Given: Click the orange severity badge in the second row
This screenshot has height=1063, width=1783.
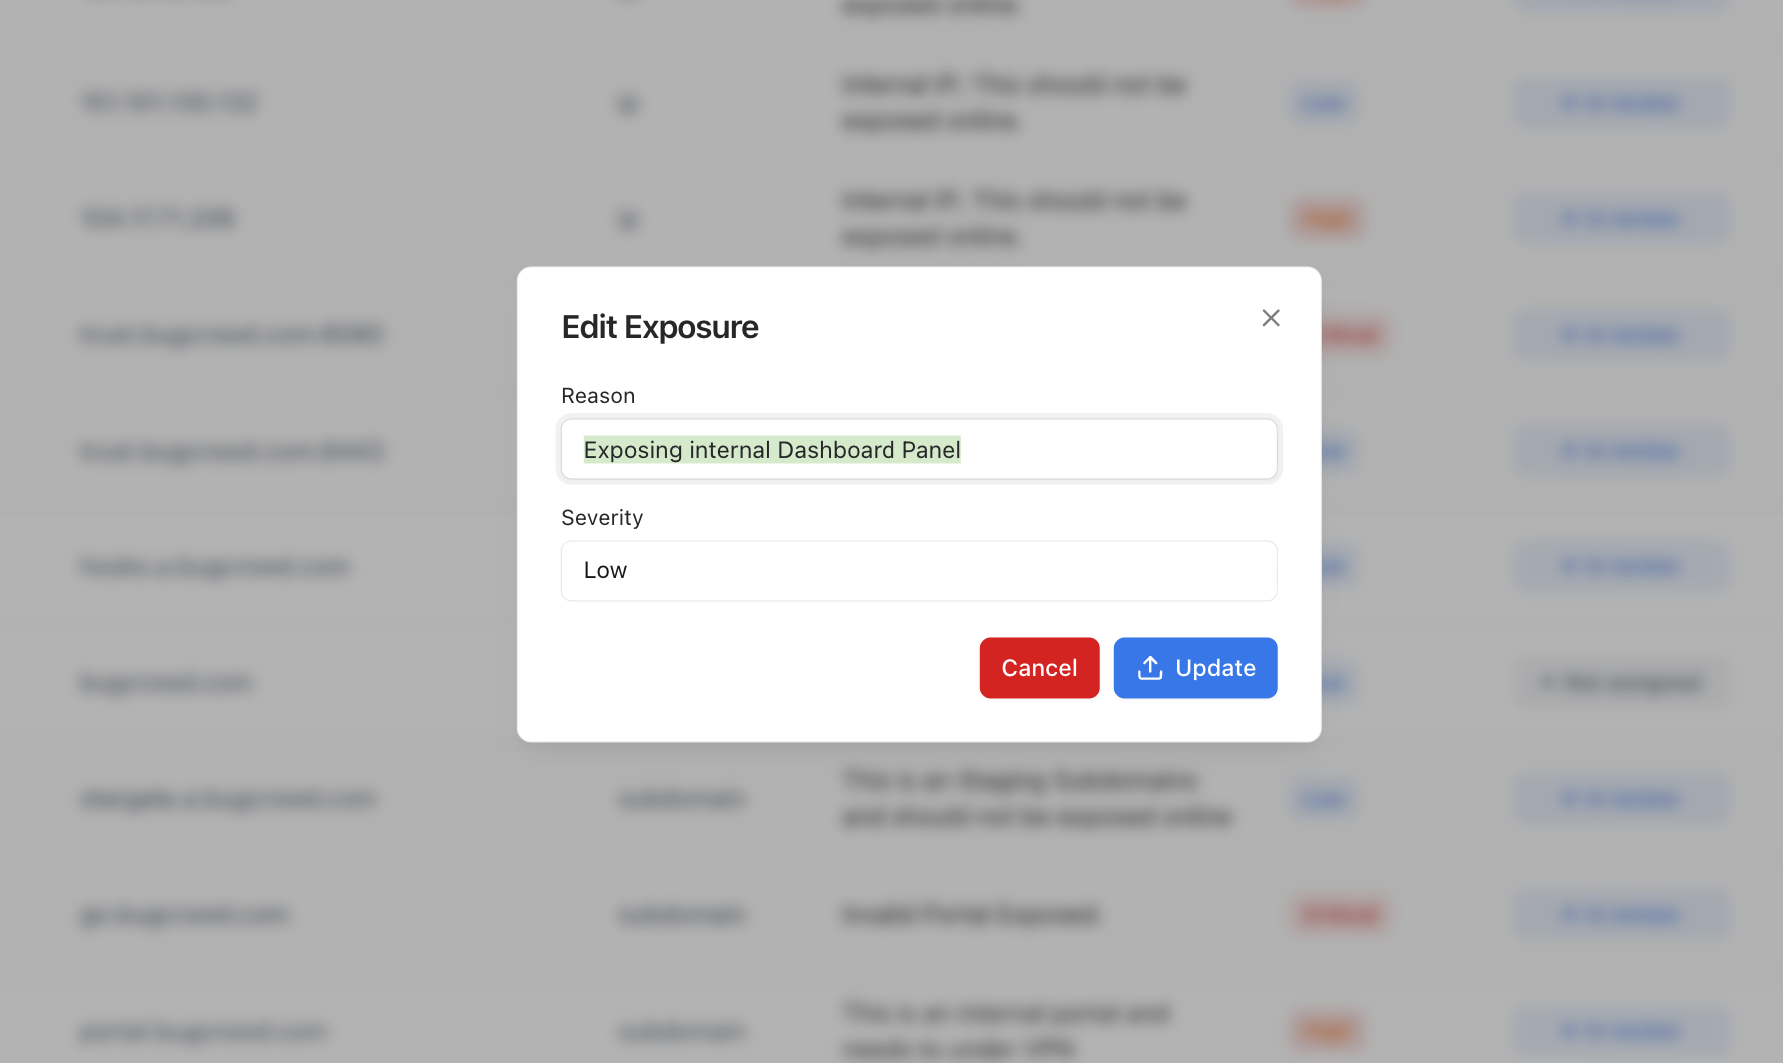Looking at the screenshot, I should tap(1327, 218).
